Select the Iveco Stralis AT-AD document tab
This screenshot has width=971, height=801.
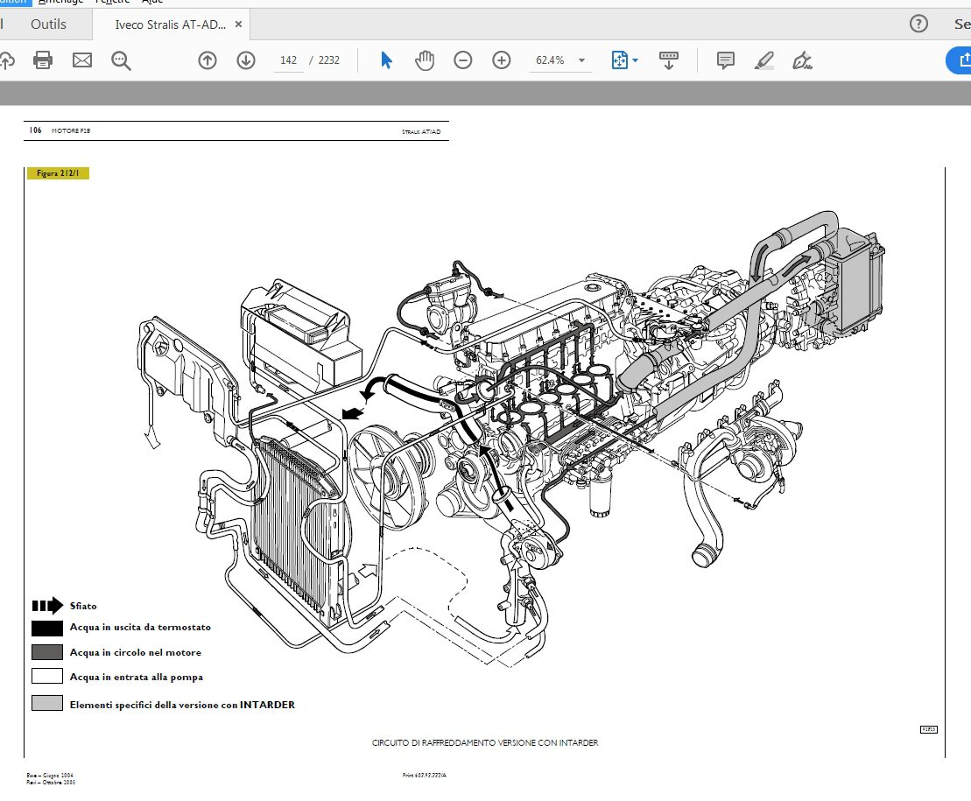170,25
